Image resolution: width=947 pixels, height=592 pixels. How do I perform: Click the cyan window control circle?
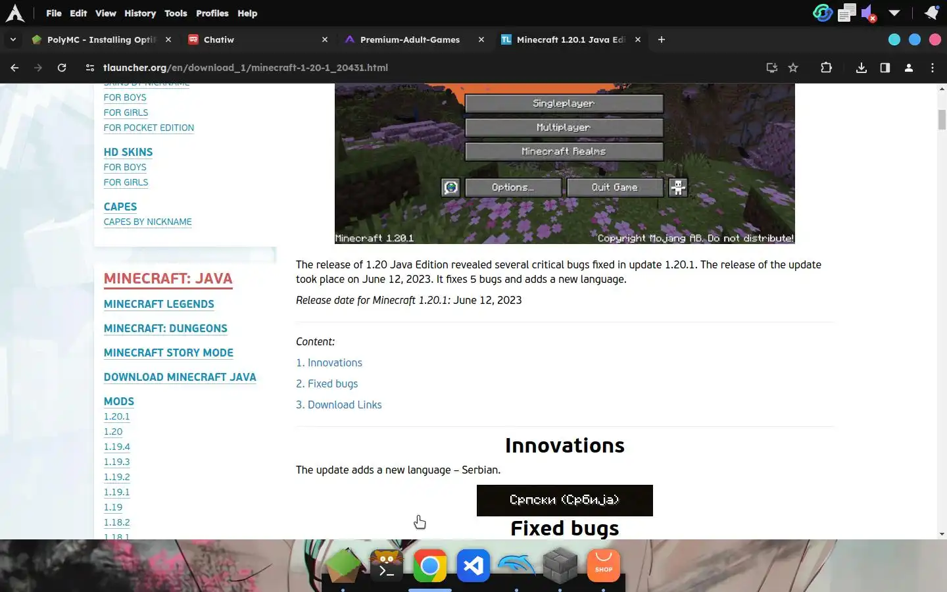point(894,39)
